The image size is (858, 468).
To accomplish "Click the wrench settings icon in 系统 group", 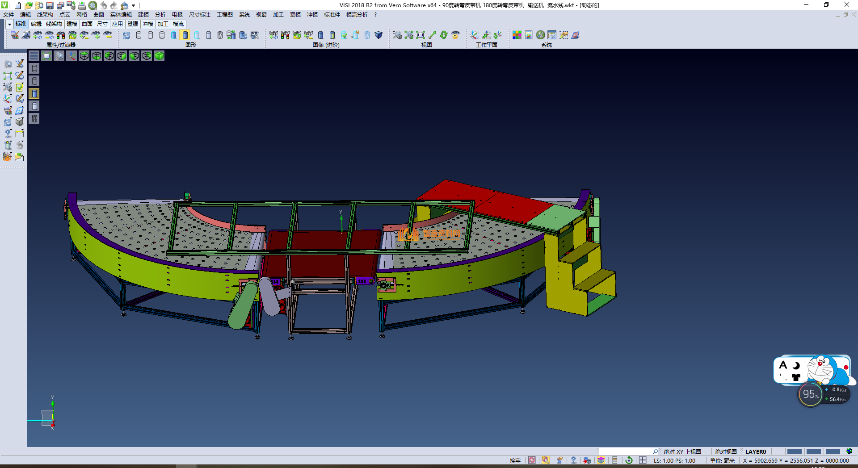I will 540,35.
